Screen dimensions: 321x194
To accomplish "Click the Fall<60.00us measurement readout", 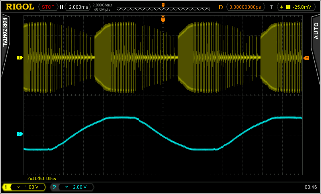I will 41,178.
